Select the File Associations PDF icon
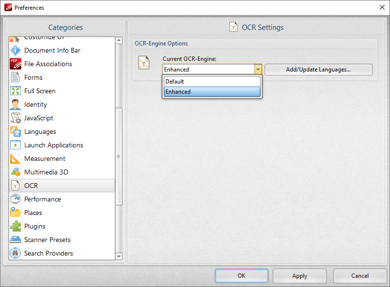390x287 pixels. pos(15,64)
